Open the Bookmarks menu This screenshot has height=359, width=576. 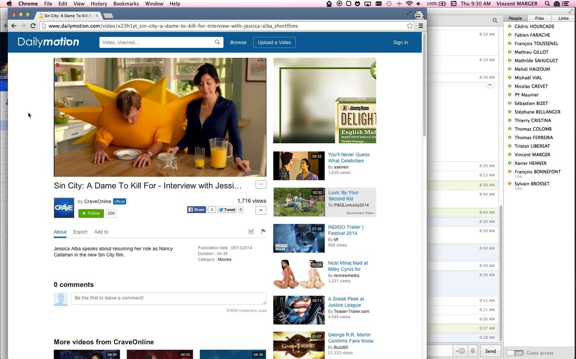pyautogui.click(x=126, y=3)
